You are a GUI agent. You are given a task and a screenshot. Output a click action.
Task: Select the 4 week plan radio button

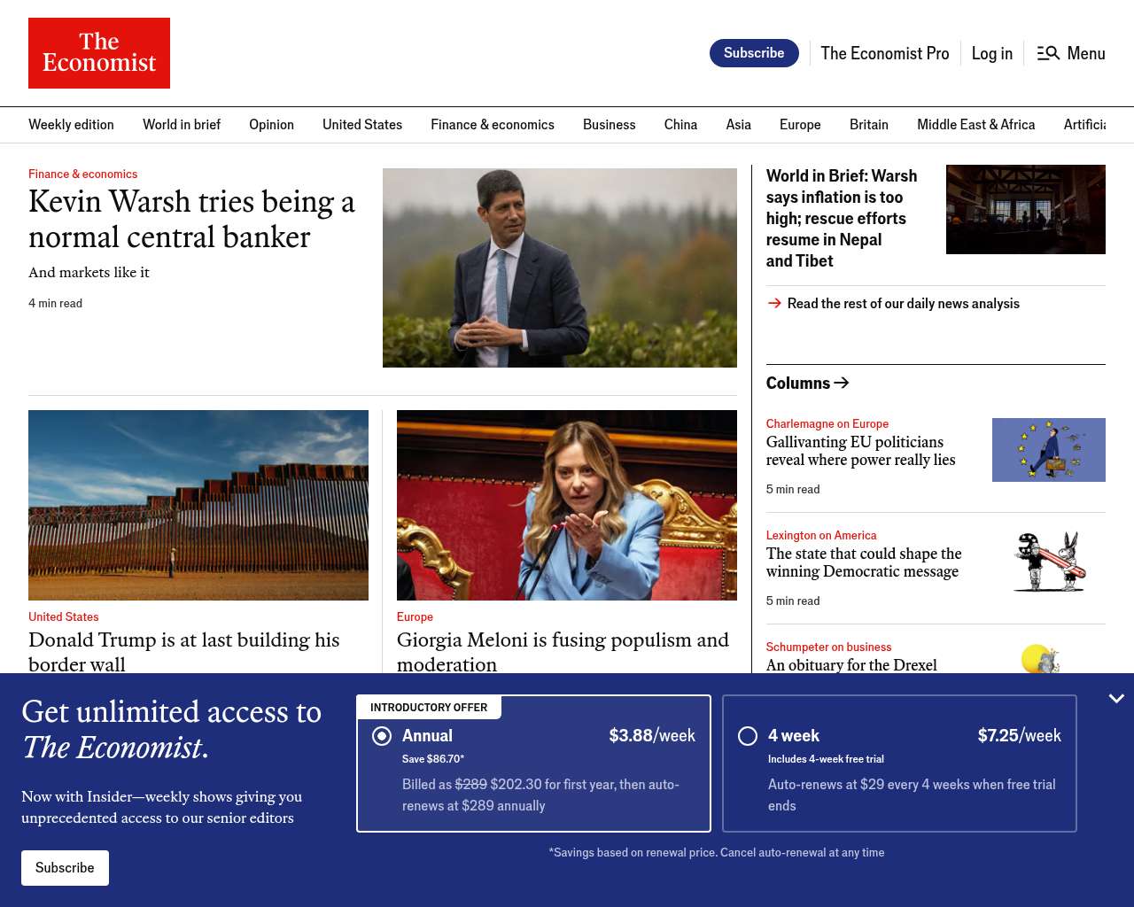[x=748, y=736]
